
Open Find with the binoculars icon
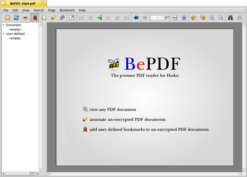tap(230, 18)
